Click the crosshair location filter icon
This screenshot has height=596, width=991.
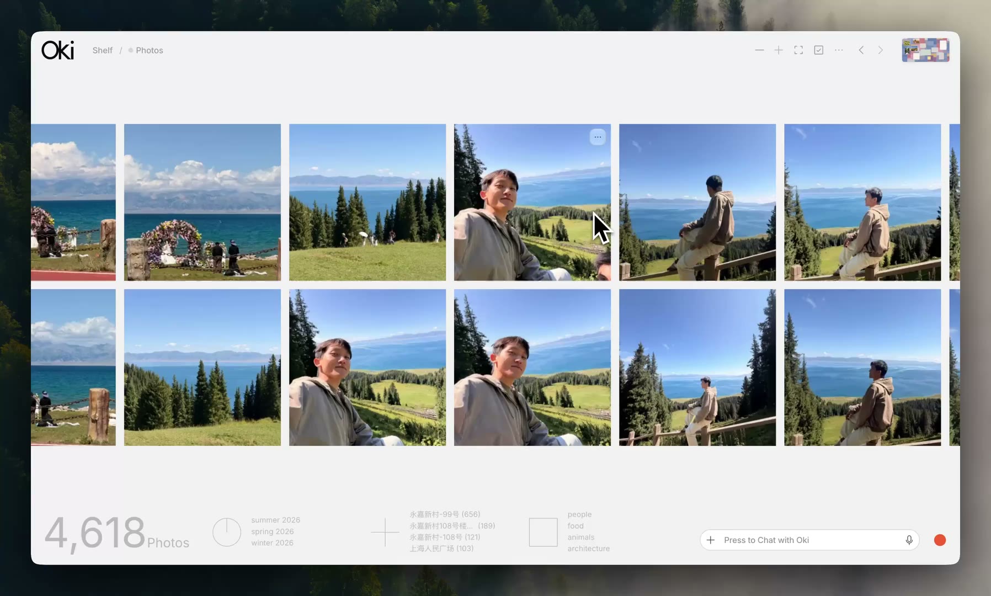[385, 532]
